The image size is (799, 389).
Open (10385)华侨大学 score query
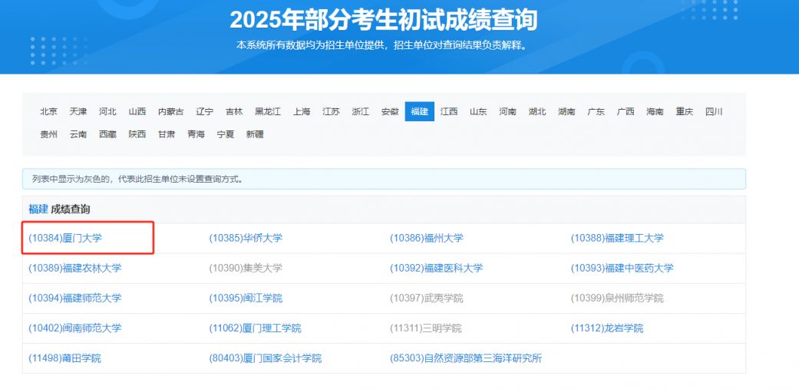(x=246, y=238)
